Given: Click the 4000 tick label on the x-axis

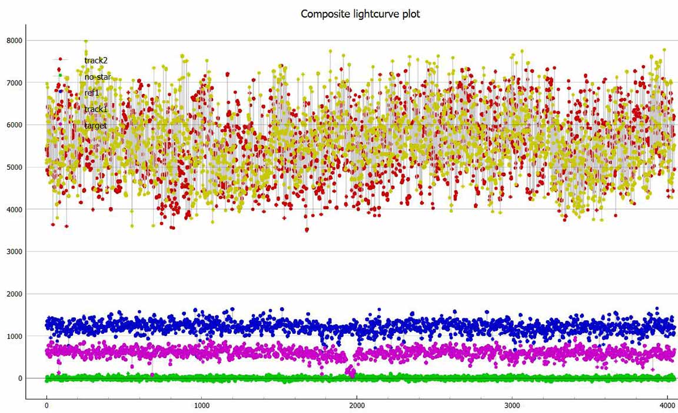Looking at the screenshot, I should [x=668, y=405].
